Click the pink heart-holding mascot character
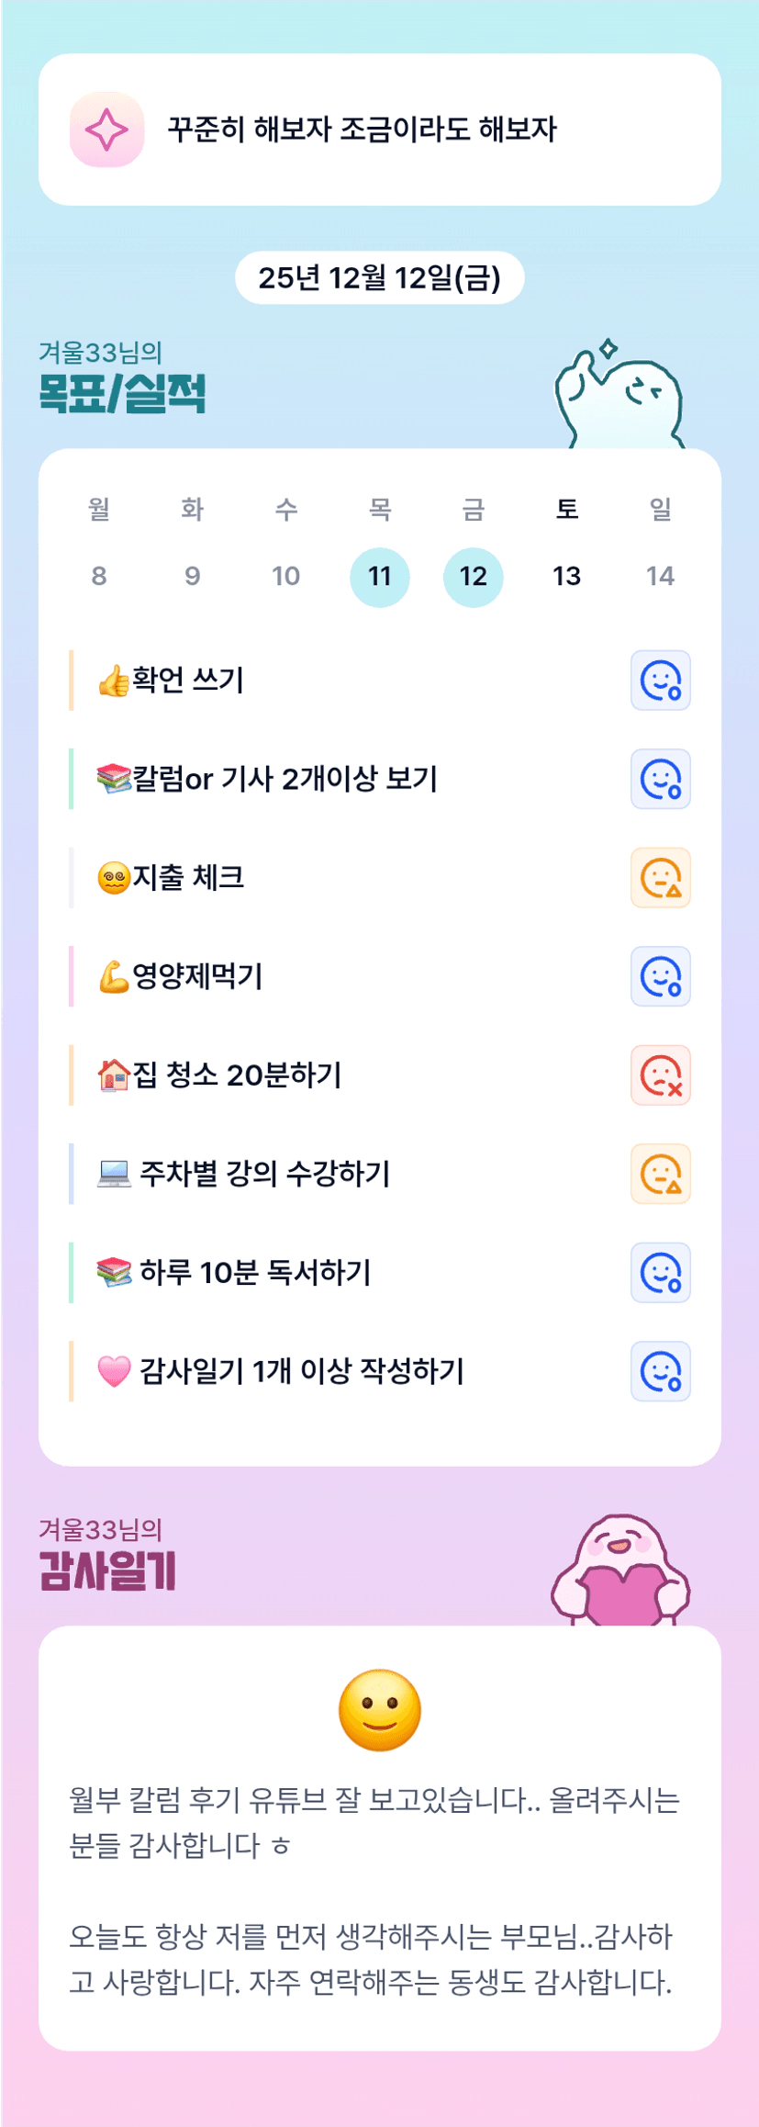The height and width of the screenshot is (2127, 759). [621, 1570]
